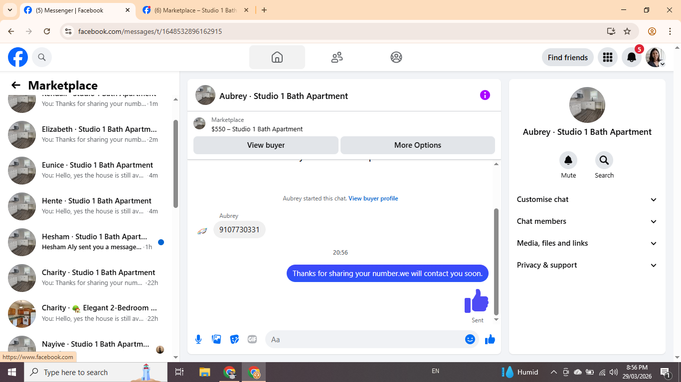Go to the Home feed icon
681x382 pixels.
click(x=277, y=57)
